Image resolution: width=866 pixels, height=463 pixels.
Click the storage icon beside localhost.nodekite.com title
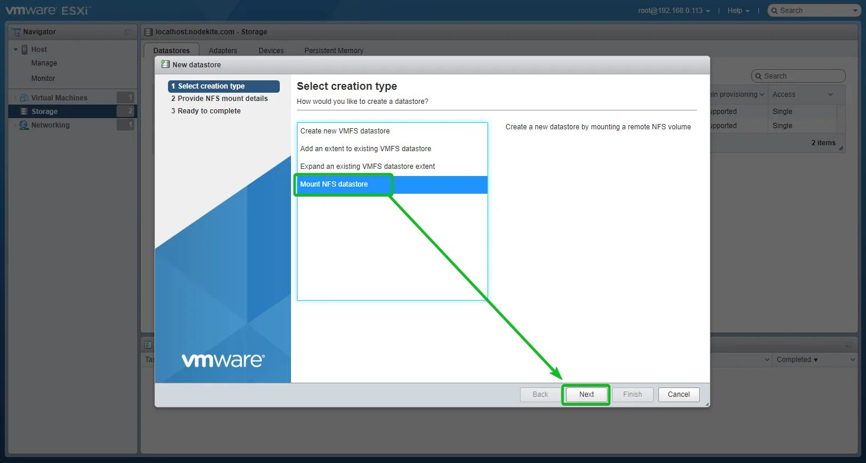148,32
